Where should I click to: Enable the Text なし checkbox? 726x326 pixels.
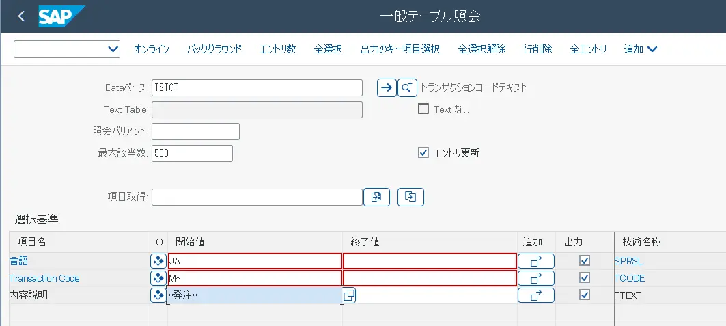[423, 109]
